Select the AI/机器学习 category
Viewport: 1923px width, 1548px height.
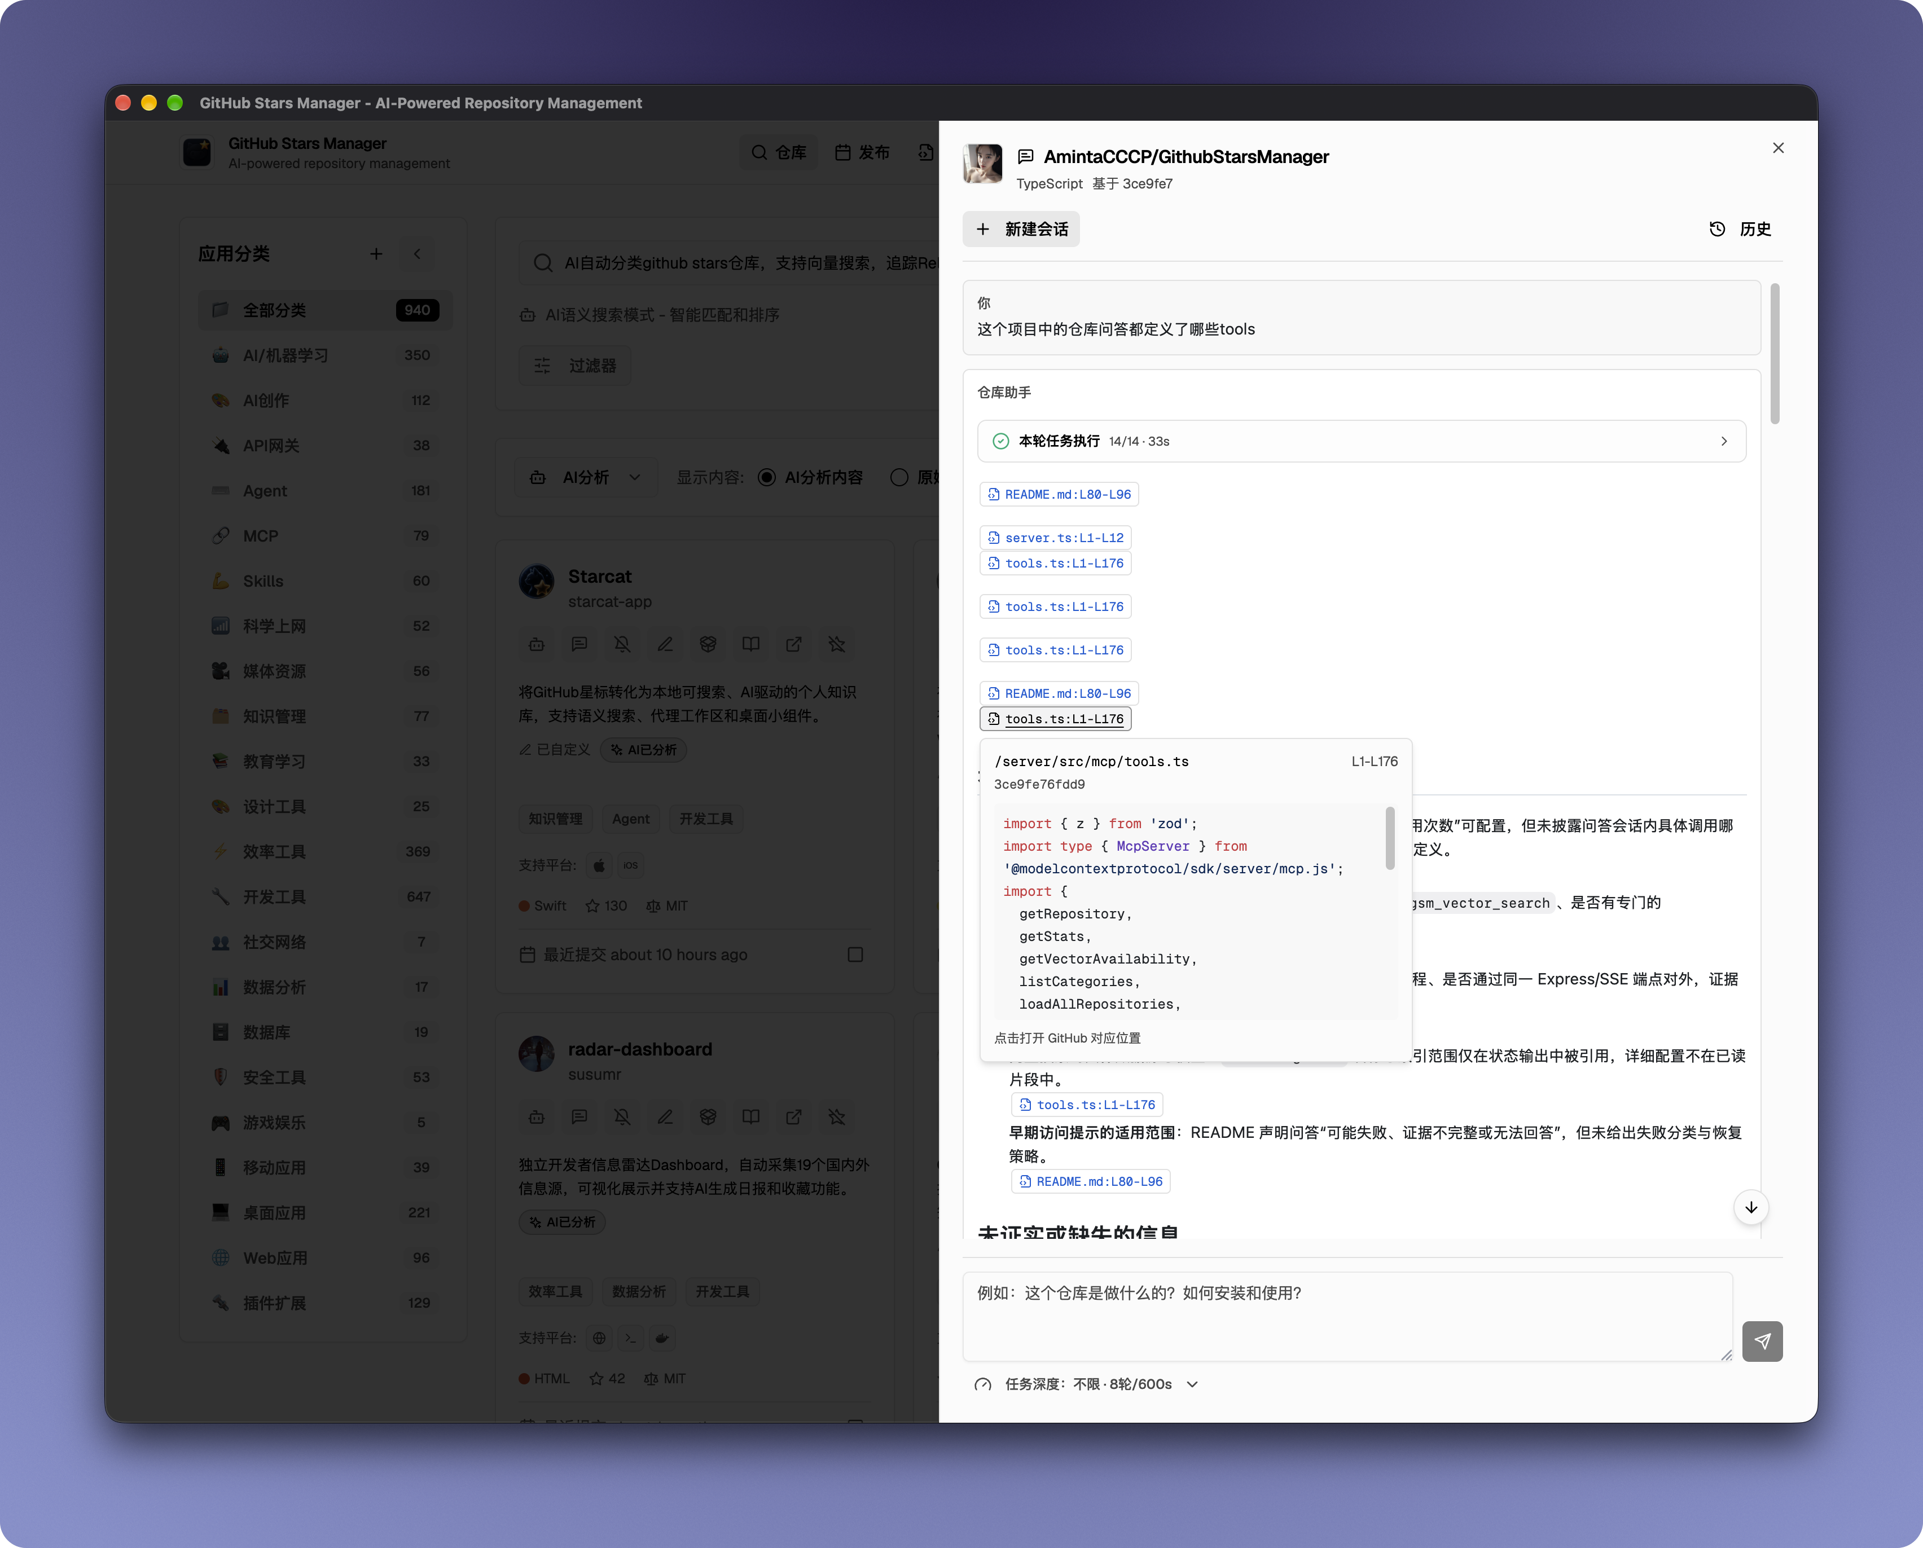click(x=324, y=355)
